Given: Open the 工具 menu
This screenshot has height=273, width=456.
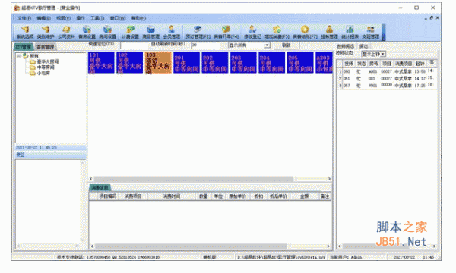Looking at the screenshot, I should (x=97, y=18).
